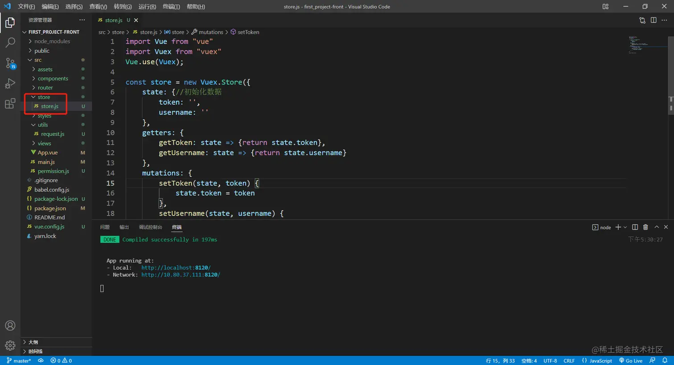The image size is (674, 365).
Task: Open the 文件(F) menu
Action: [x=26, y=7]
